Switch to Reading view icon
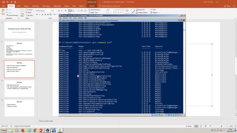 pyautogui.click(x=206, y=126)
